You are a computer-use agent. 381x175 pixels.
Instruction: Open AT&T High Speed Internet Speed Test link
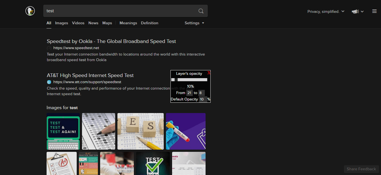[x=90, y=75]
